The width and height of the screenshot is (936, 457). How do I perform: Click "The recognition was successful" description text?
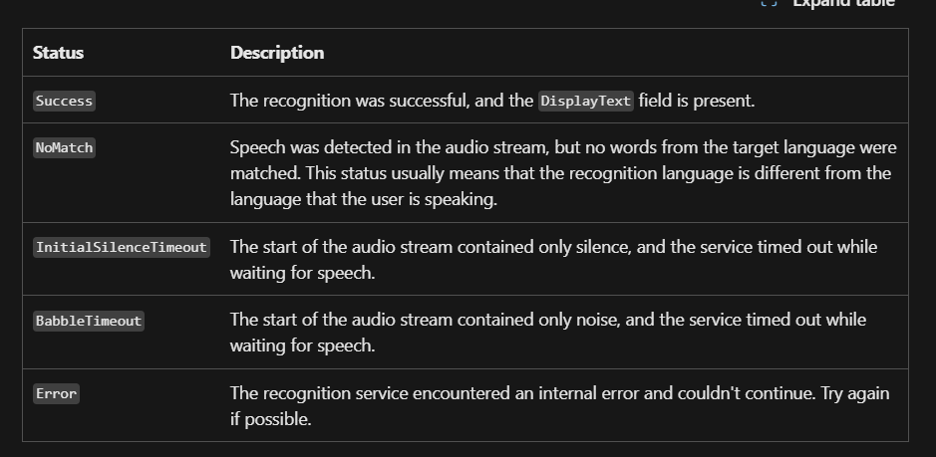339,101
